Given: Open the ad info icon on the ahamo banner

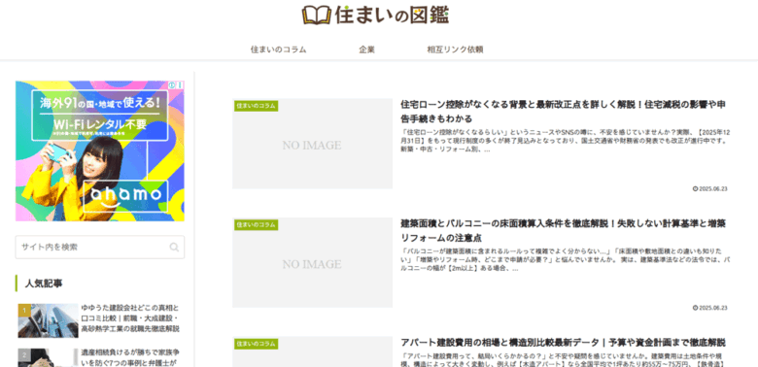Looking at the screenshot, I should pyautogui.click(x=172, y=84).
